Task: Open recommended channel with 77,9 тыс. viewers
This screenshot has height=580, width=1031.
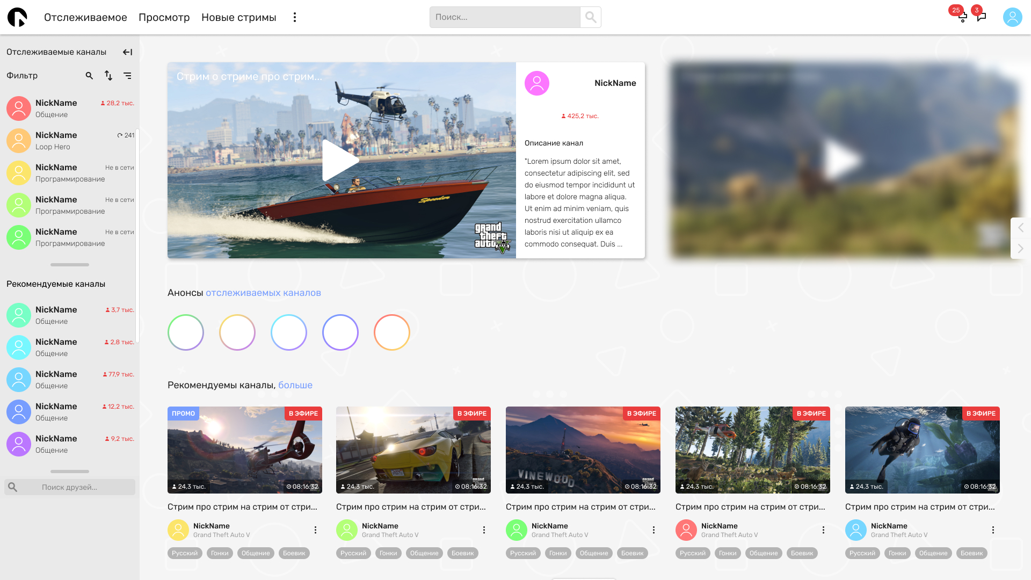Action: (x=70, y=380)
